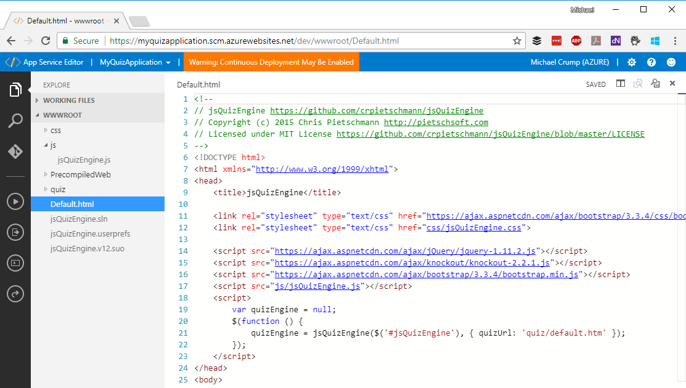Open the LICENSE link on line 4
686x388 pixels.
pyautogui.click(x=491, y=134)
